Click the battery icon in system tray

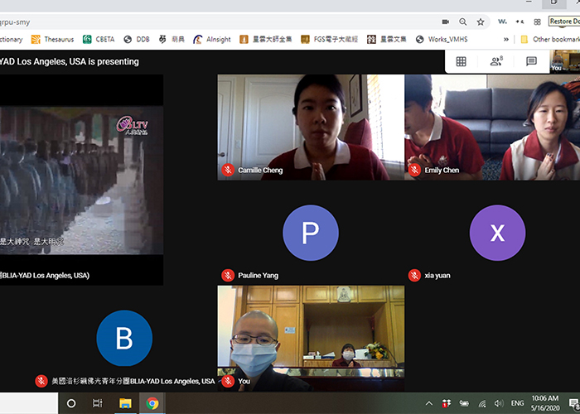point(464,403)
